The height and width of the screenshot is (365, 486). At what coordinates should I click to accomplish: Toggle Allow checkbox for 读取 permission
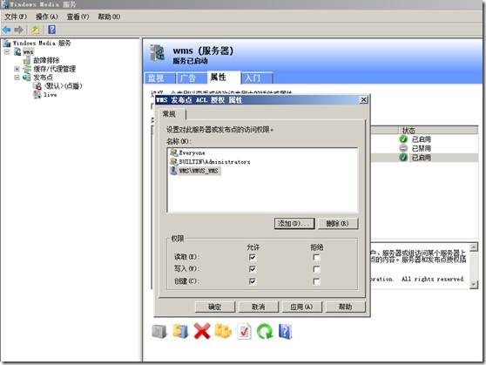click(x=253, y=257)
